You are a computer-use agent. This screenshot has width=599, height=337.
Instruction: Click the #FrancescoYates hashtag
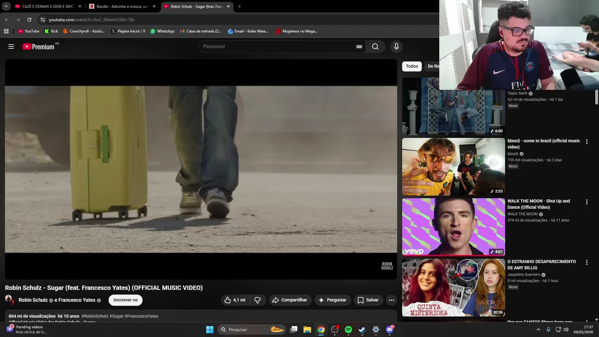(141, 316)
